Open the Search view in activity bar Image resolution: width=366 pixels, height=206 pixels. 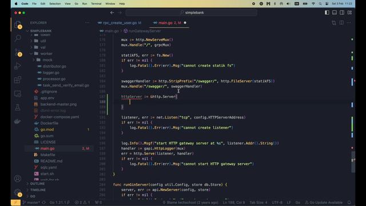tap(18, 38)
